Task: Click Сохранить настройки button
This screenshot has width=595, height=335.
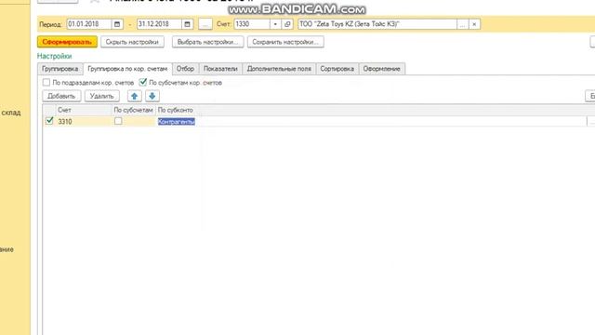Action: click(285, 42)
